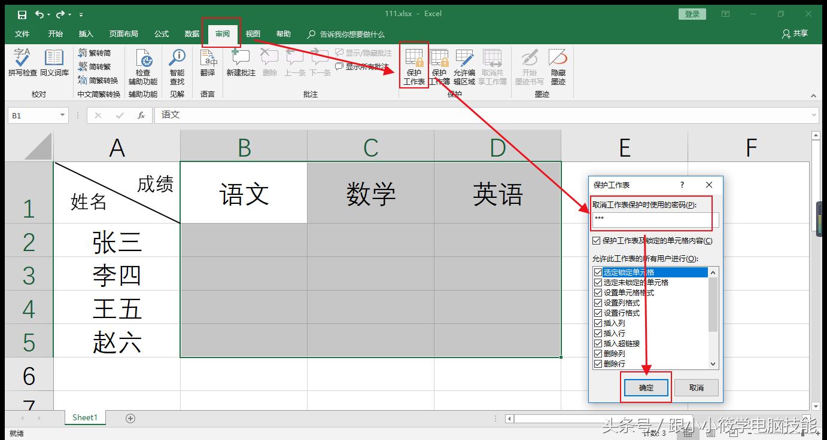Uncheck 选定锁定单元格 permission

(x=598, y=272)
